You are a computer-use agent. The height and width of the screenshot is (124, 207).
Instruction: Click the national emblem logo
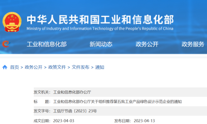[12, 22]
